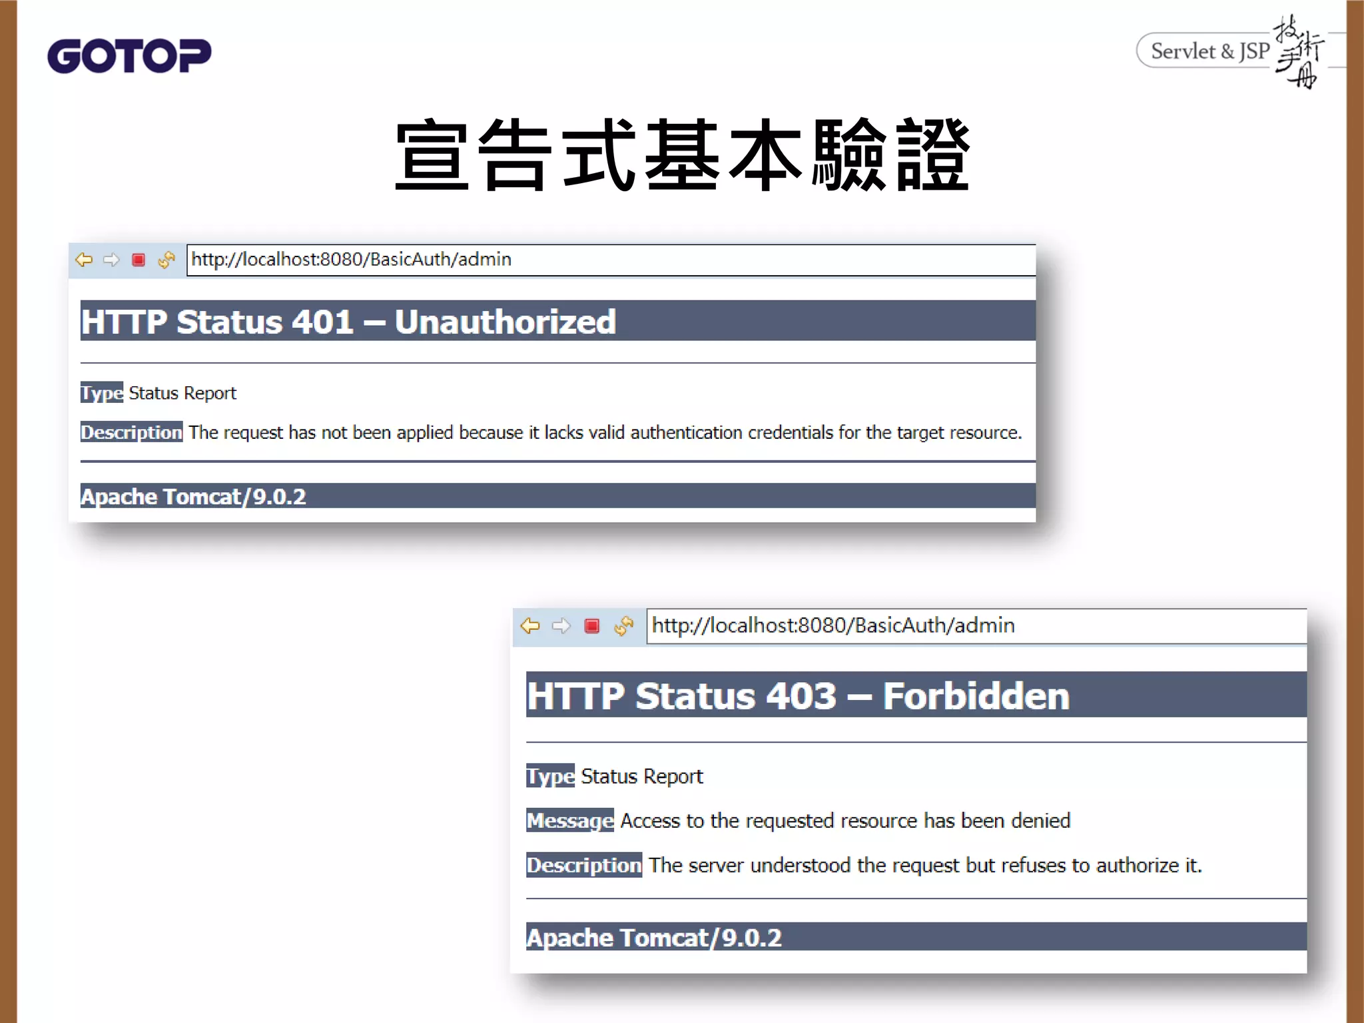Viewport: 1364px width, 1023px height.
Task: Click Apache Tomcat footer on 403 page
Action: pyautogui.click(x=653, y=938)
